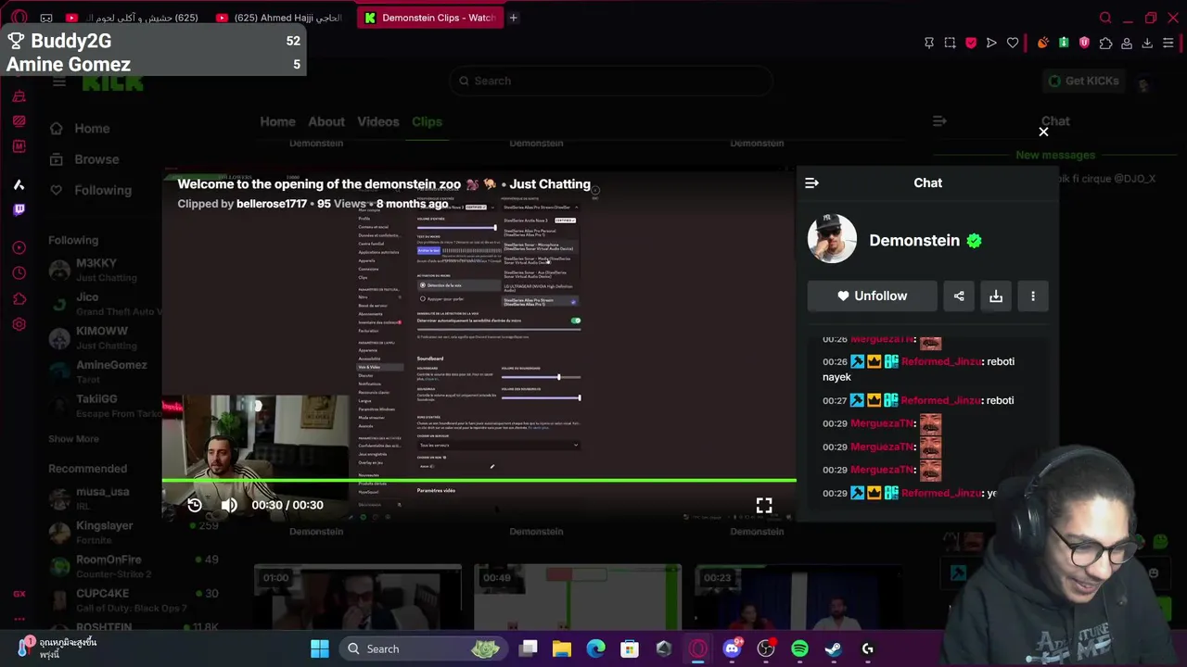Open the browser downloads tray icon
This screenshot has width=1187, height=667.
click(x=1147, y=43)
